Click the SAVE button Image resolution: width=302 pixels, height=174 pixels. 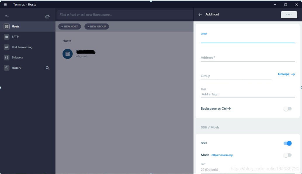tap(289, 15)
